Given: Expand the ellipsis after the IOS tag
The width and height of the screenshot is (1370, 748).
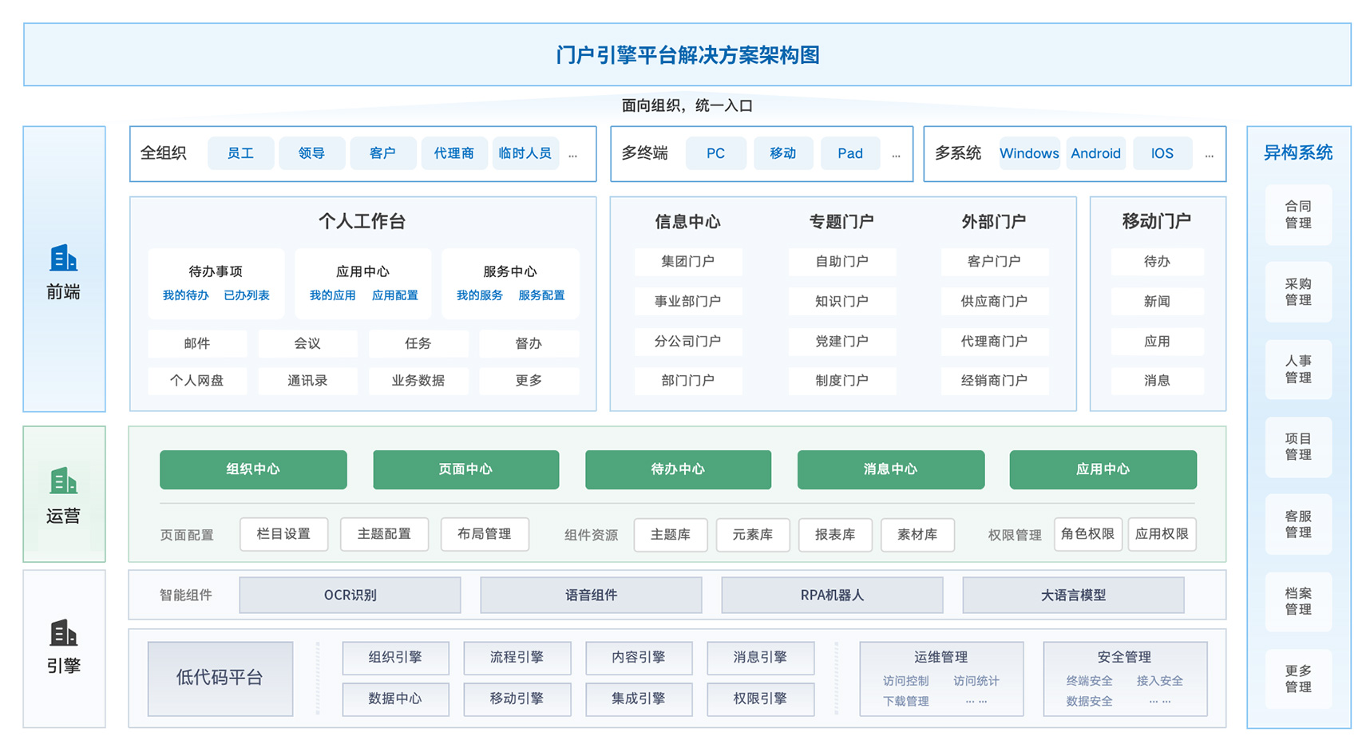Looking at the screenshot, I should [x=1209, y=155].
